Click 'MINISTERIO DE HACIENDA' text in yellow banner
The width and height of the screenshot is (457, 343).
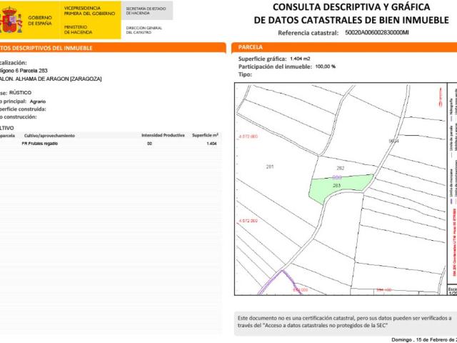tap(78, 29)
